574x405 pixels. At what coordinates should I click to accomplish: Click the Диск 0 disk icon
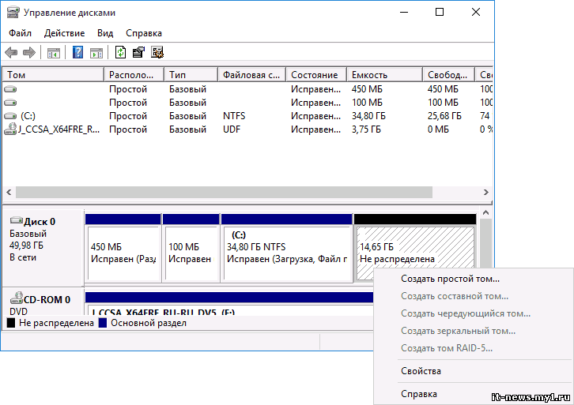17,220
